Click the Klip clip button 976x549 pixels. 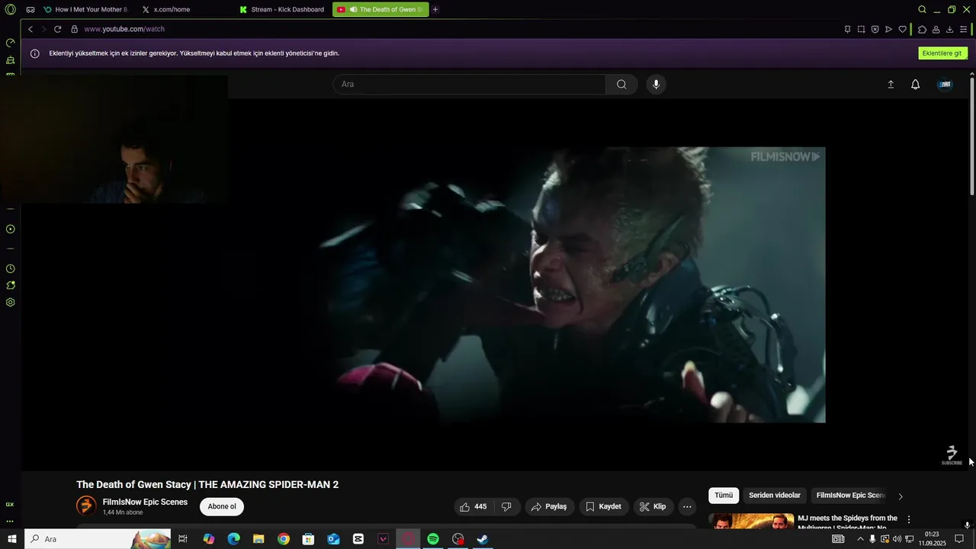653,506
